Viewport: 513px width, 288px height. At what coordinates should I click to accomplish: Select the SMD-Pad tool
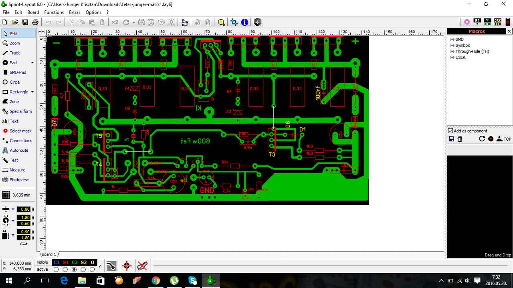(x=18, y=73)
